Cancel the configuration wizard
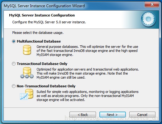Viewport: 162px width, 124px height. (x=142, y=115)
